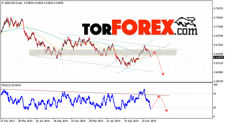Select the 19 Sep 2019 date label
This screenshot has height=124, width=225.
pyautogui.click(x=131, y=121)
